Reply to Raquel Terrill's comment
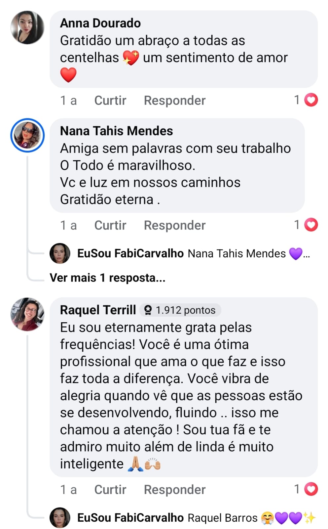328x529 pixels. (x=174, y=489)
